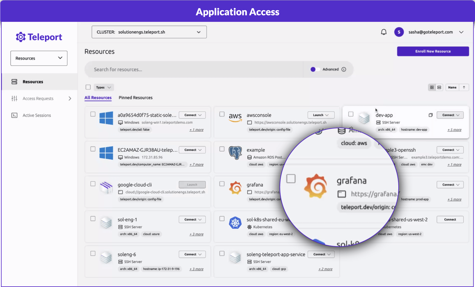The image size is (475, 287).
Task: Click the Teleport logo
Action: click(39, 37)
